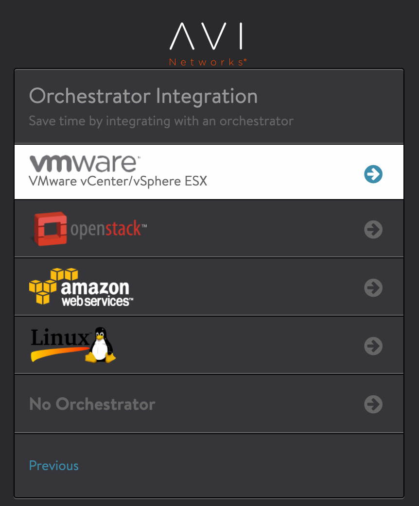
Task: Click the VMware logo
Action: coord(83,163)
